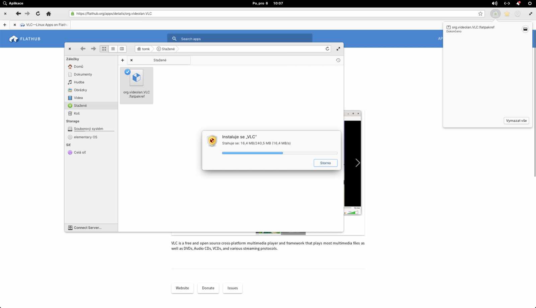This screenshot has height=308, width=536.
Task: Click Connect Server… in the sidebar
Action: [x=91, y=228]
